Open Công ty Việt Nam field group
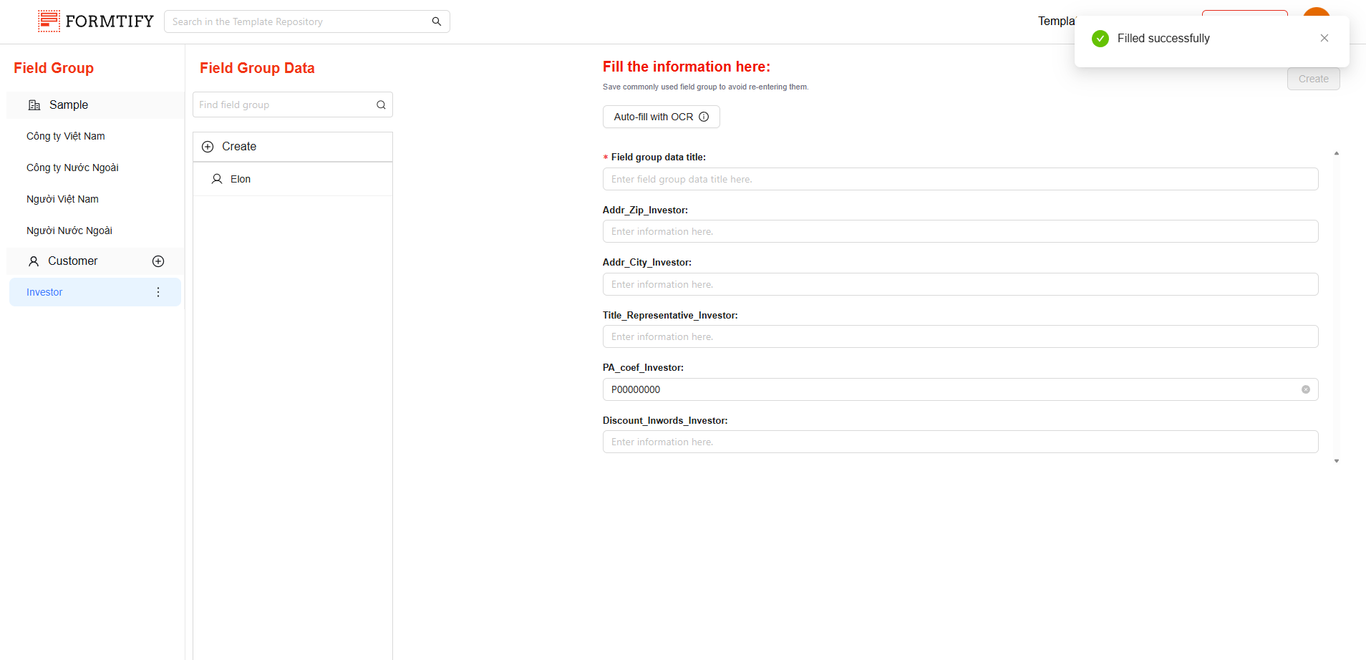The height and width of the screenshot is (660, 1366). (66, 136)
